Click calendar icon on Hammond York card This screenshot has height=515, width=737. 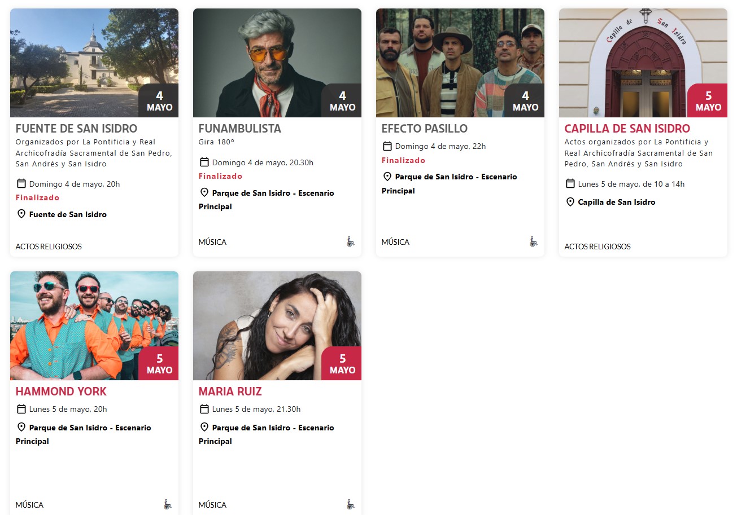tap(21, 409)
